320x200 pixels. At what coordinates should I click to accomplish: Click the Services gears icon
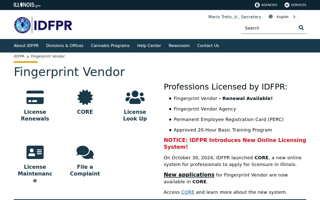[x=287, y=5]
